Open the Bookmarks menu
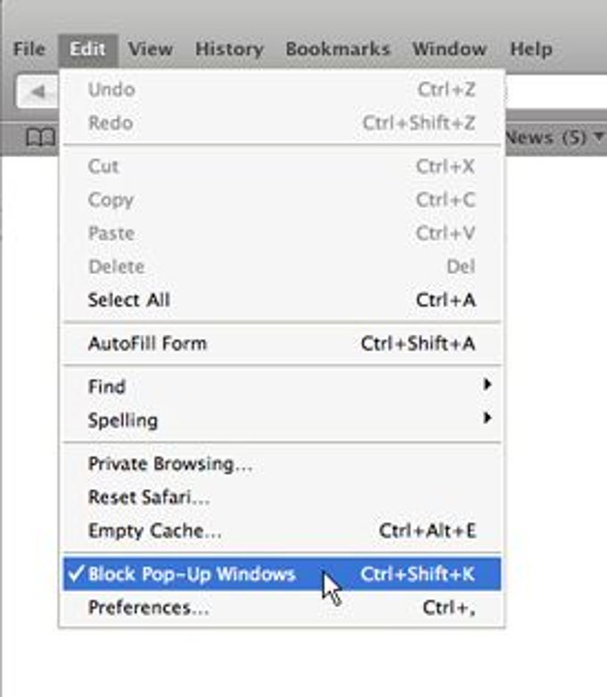607x697 pixels. click(x=338, y=48)
